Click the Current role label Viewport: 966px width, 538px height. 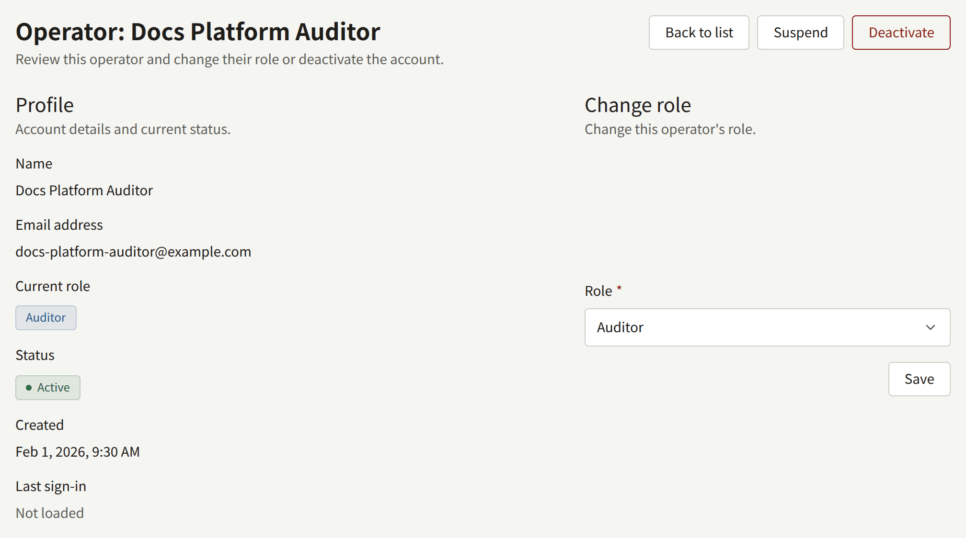53,286
